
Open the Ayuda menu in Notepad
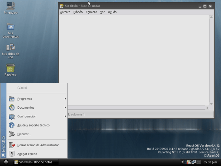112,12
